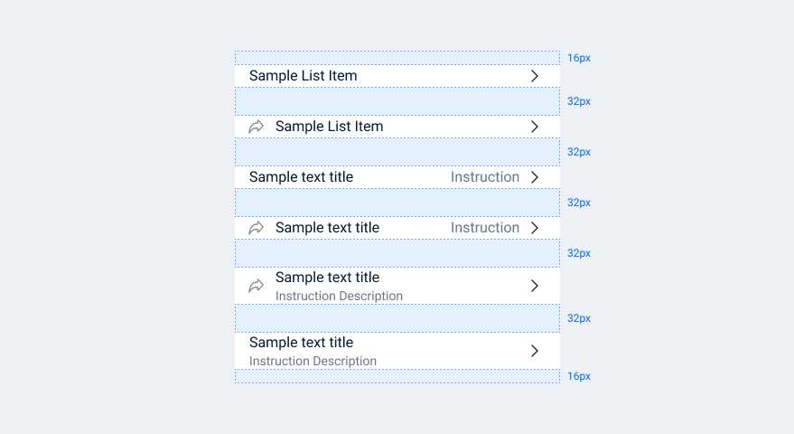Click 'Sample text title' in iconless row with 'Instruction'
The image size is (794, 434).
[301, 177]
